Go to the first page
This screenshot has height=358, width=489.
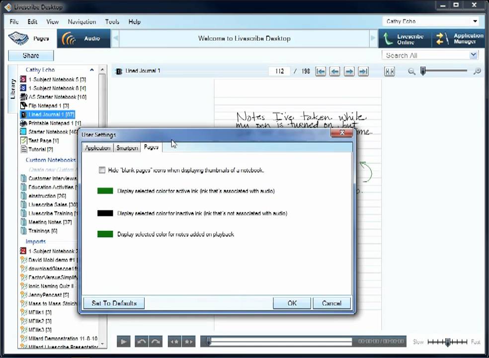coord(320,72)
